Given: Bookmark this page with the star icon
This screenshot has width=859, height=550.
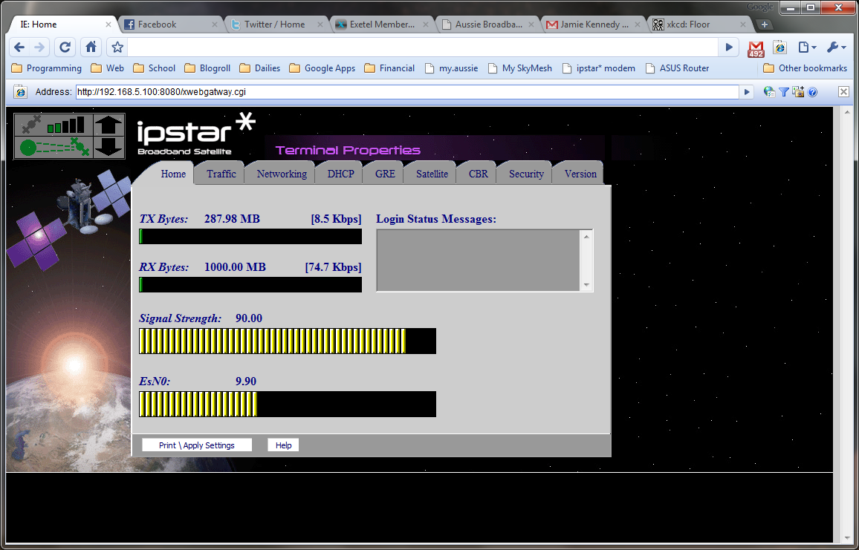Looking at the screenshot, I should pos(117,47).
